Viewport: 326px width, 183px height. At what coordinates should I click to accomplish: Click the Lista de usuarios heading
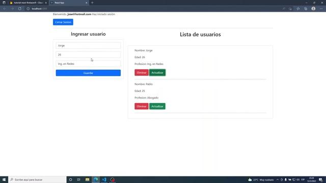pos(200,35)
